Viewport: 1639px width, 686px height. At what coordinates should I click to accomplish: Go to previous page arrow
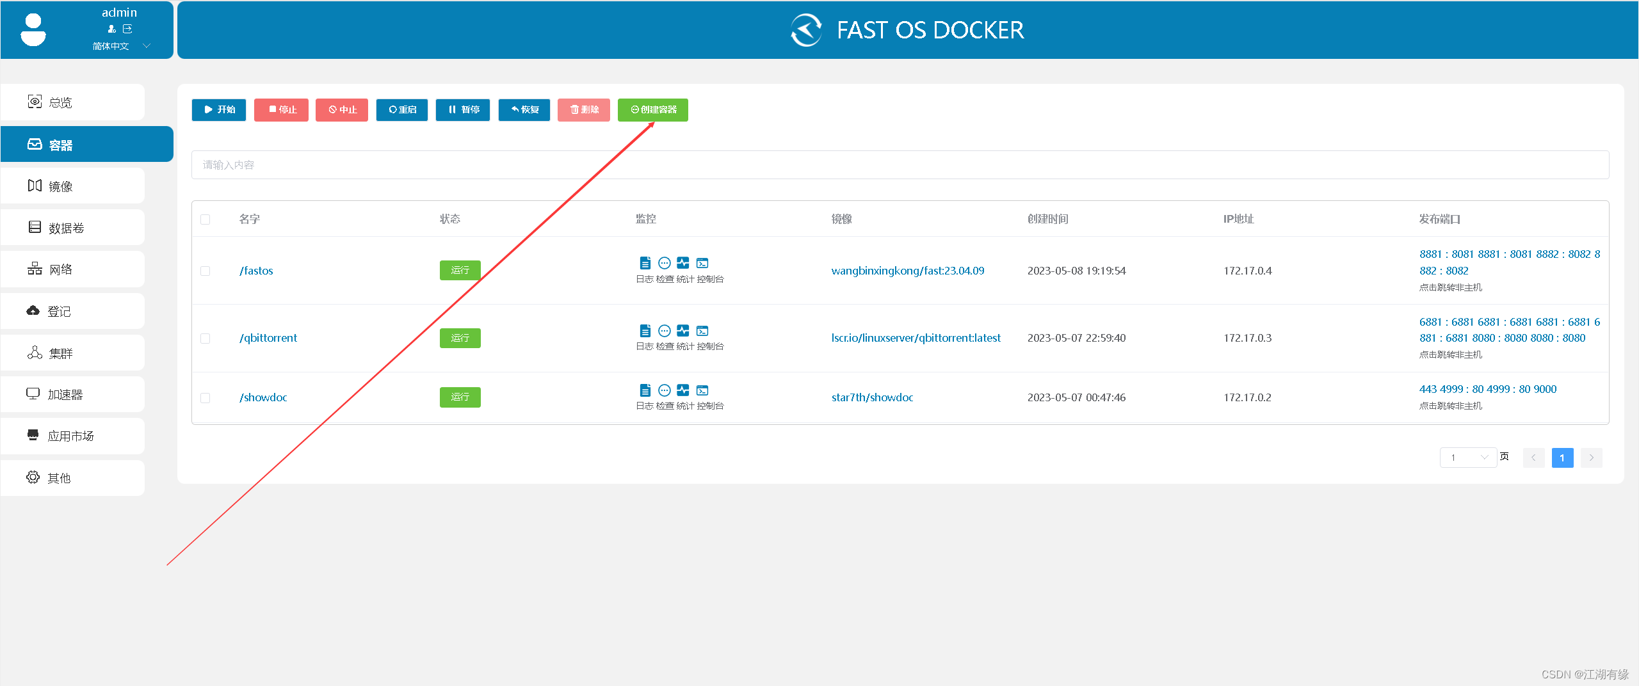coord(1533,458)
